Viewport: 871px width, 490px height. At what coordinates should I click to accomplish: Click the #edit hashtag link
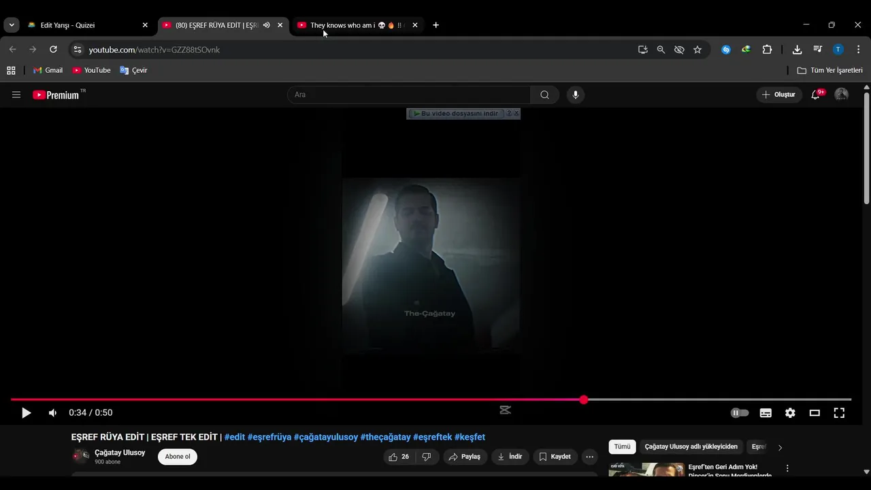pos(235,437)
